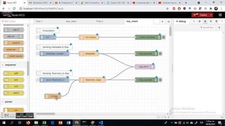Toggle msg payload debug after Telemetry Data
The height and width of the screenshot is (126, 225).
[x=160, y=80]
